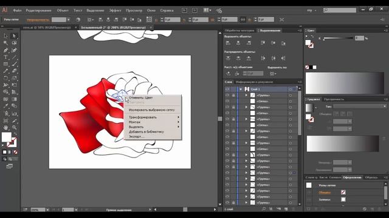Click K slider in Color panel

338,38
